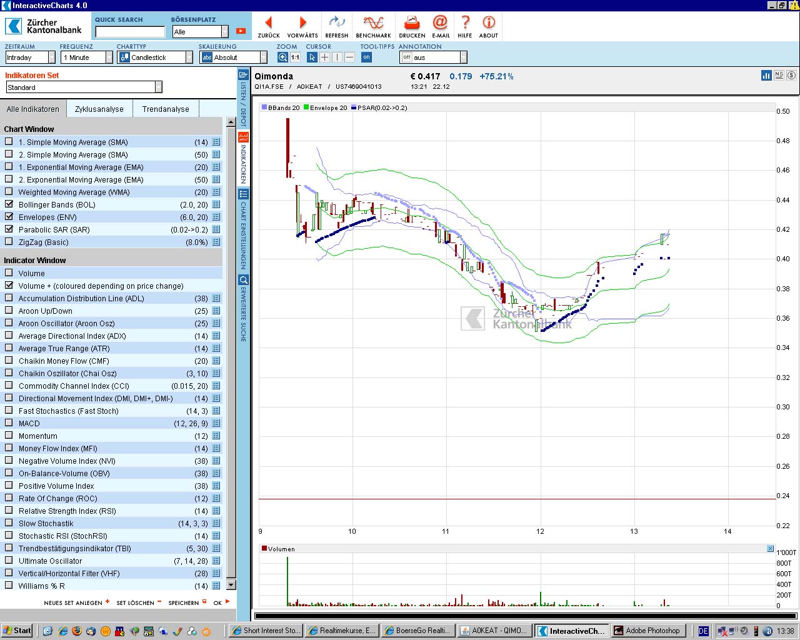
Task: Click the Vorwärts forward arrow icon
Action: [x=302, y=24]
